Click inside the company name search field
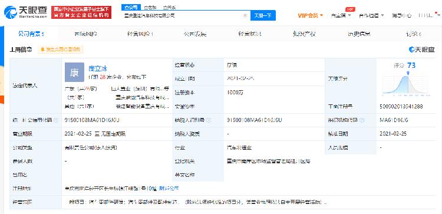 click(183, 15)
